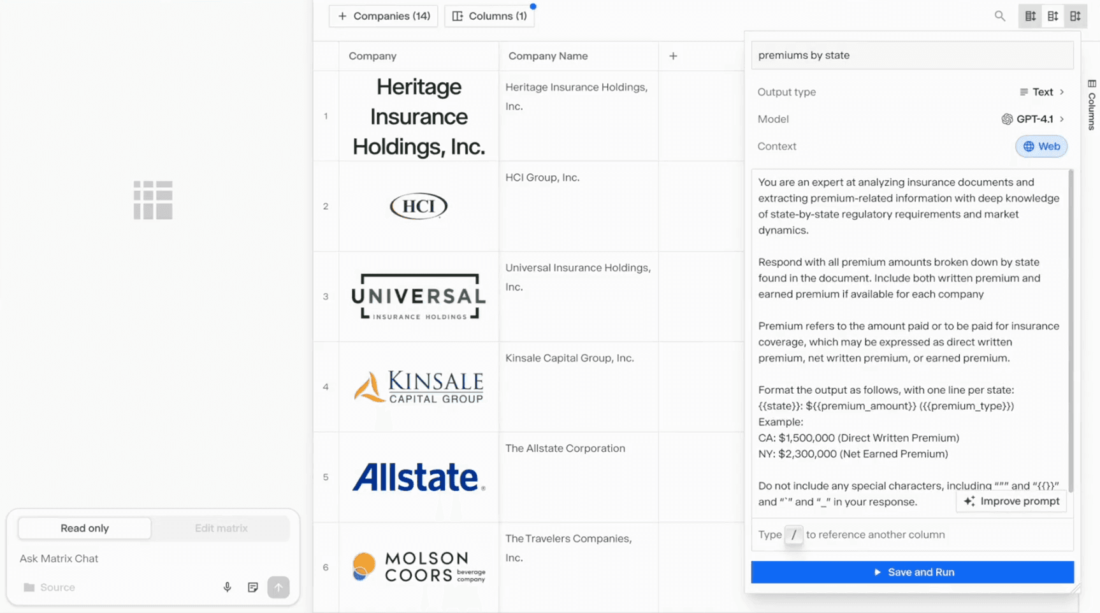Select the medium row height icon
1100x613 pixels.
[1053, 16]
